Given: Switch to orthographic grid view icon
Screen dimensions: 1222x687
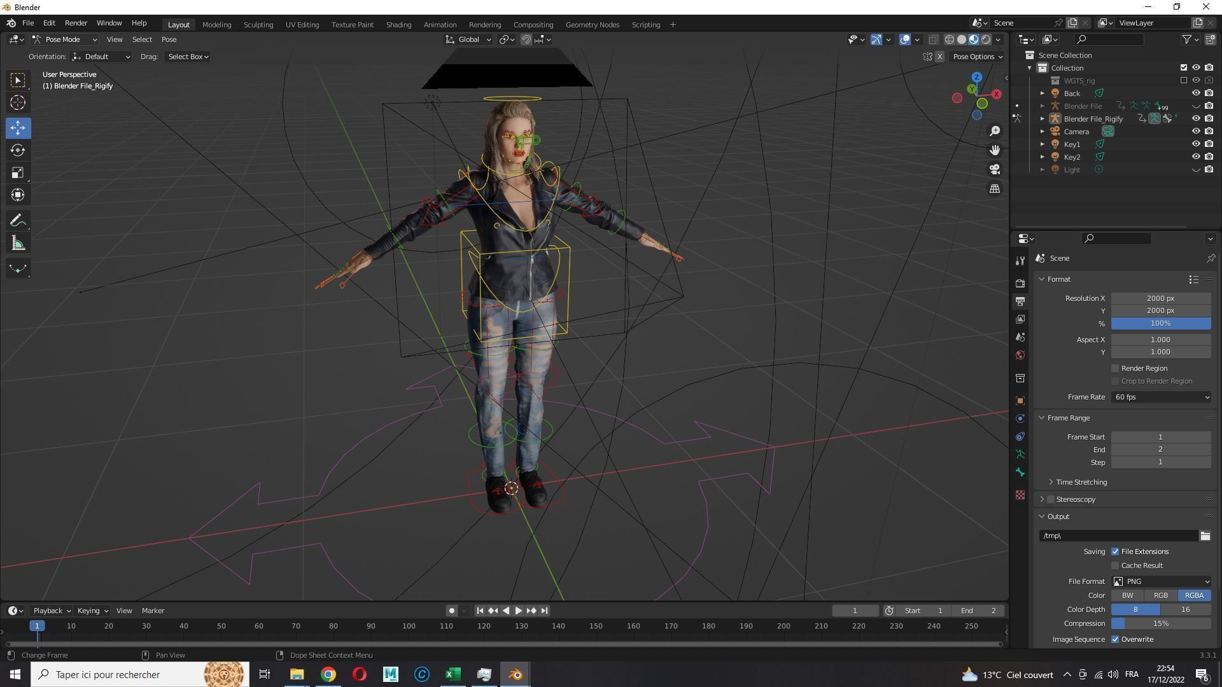Looking at the screenshot, I should 995,189.
